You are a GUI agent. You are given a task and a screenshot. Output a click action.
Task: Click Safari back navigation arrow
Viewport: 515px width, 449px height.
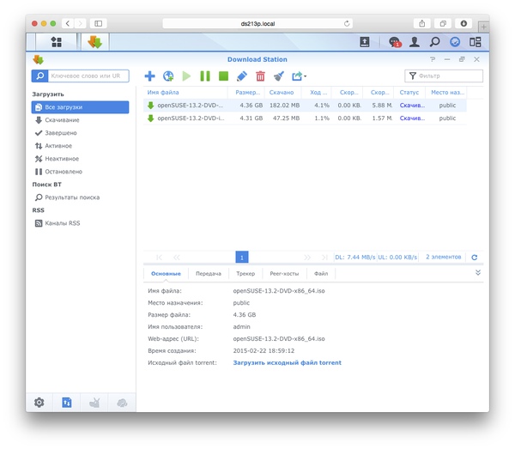tap(68, 23)
